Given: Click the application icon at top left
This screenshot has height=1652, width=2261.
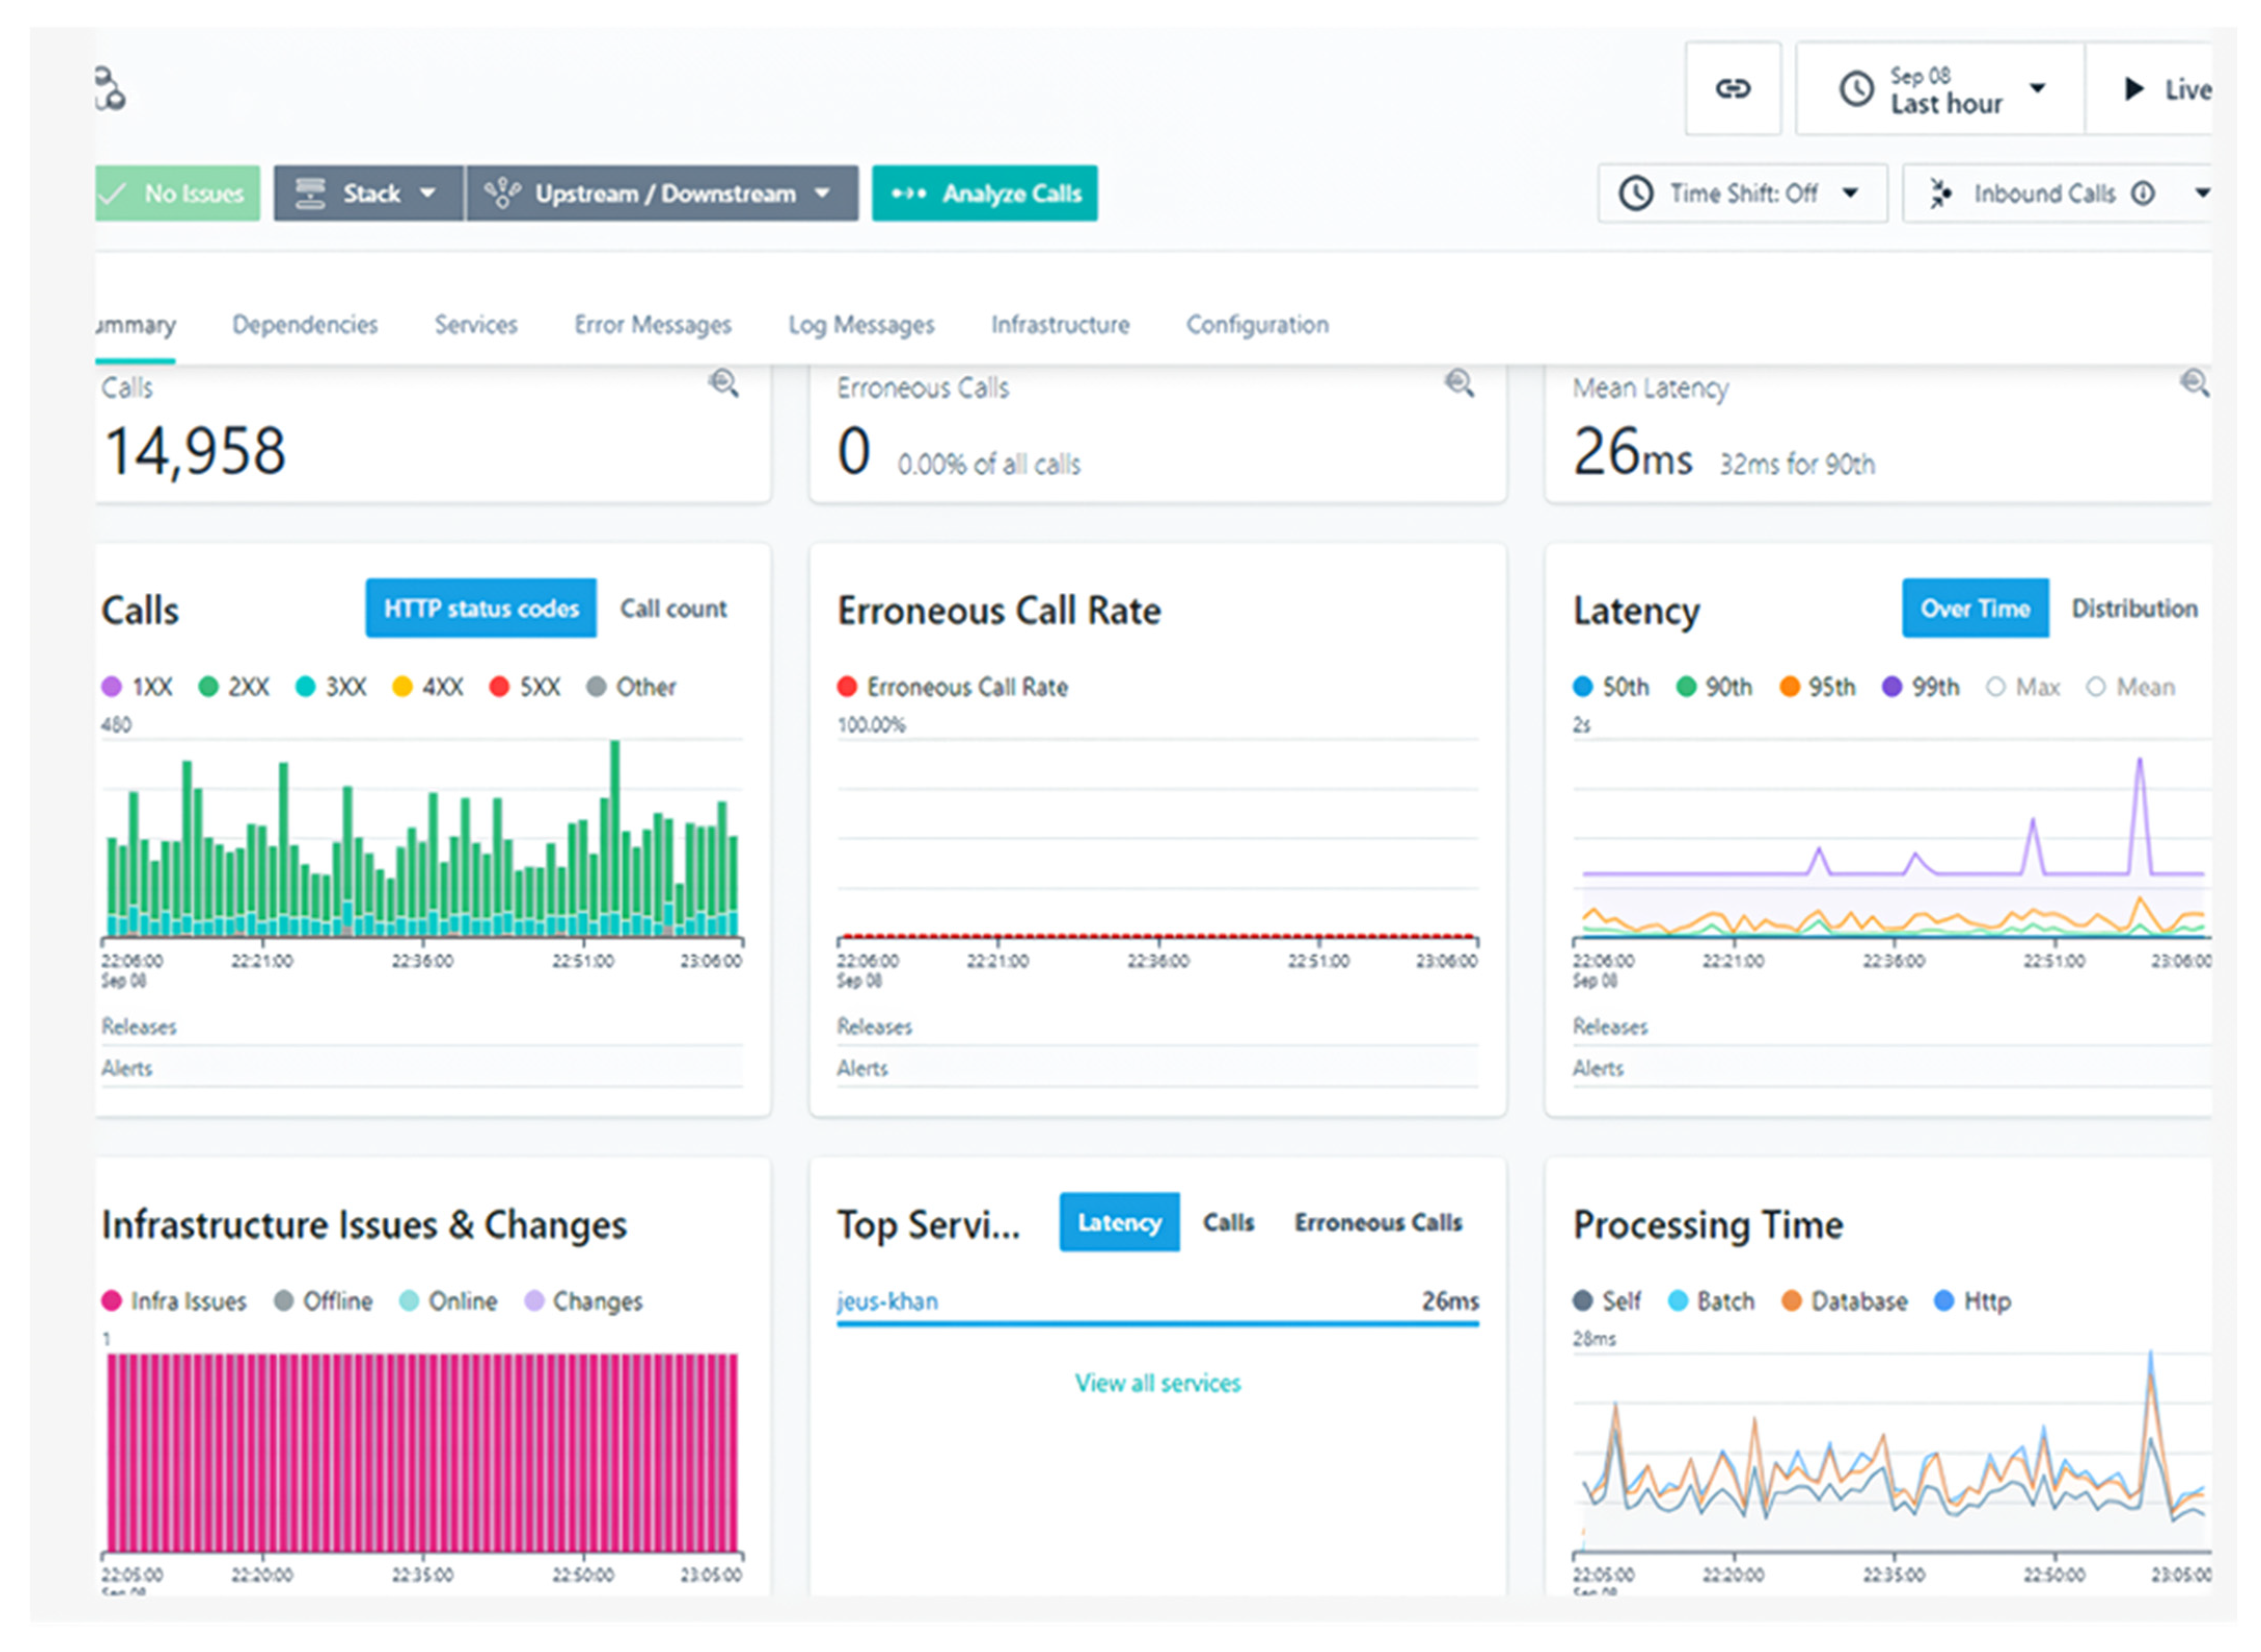Looking at the screenshot, I should tap(110, 89).
